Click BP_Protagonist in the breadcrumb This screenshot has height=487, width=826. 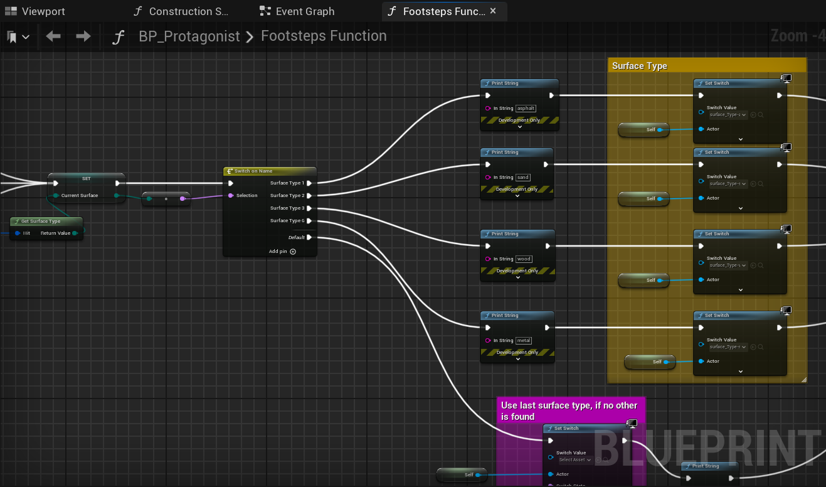coord(189,36)
